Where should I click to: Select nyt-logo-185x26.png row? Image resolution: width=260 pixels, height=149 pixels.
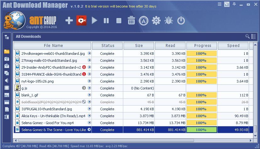click(x=134, y=81)
